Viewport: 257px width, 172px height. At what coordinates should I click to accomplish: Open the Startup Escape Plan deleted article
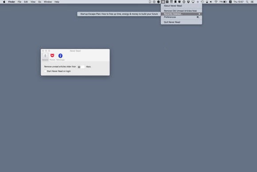tap(119, 14)
